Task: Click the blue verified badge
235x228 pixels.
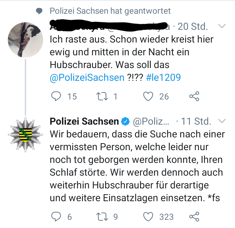Action: coord(125,122)
